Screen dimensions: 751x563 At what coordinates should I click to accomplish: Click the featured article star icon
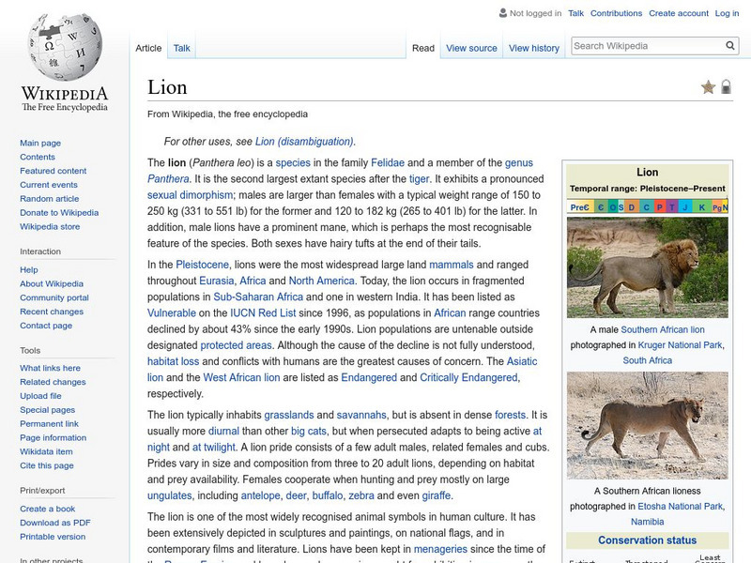point(708,87)
